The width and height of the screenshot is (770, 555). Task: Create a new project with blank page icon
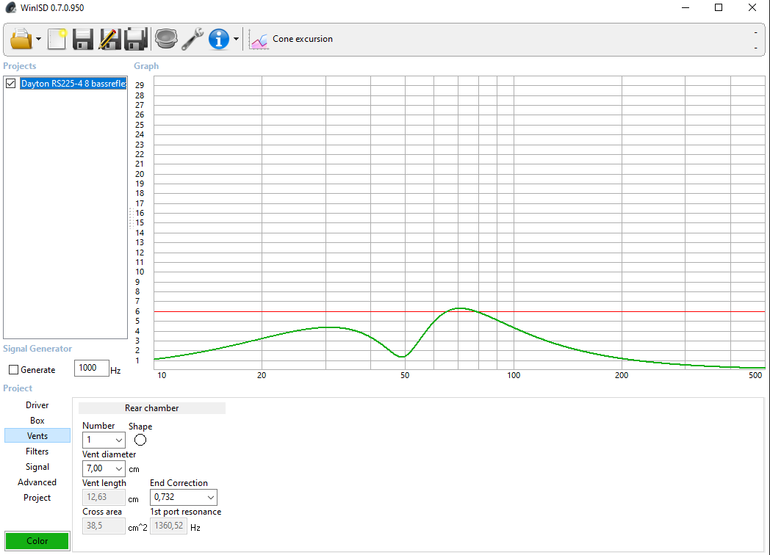pyautogui.click(x=57, y=39)
